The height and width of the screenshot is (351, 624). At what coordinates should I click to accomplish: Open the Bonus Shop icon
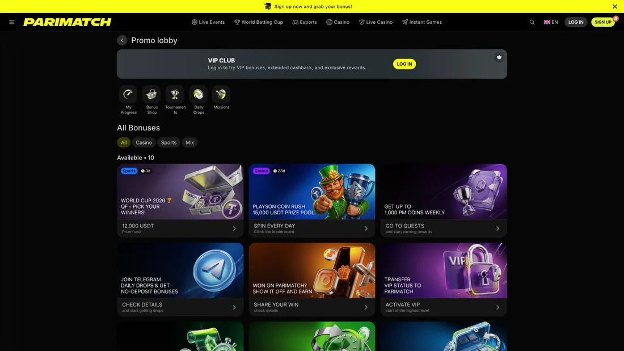pos(151,94)
